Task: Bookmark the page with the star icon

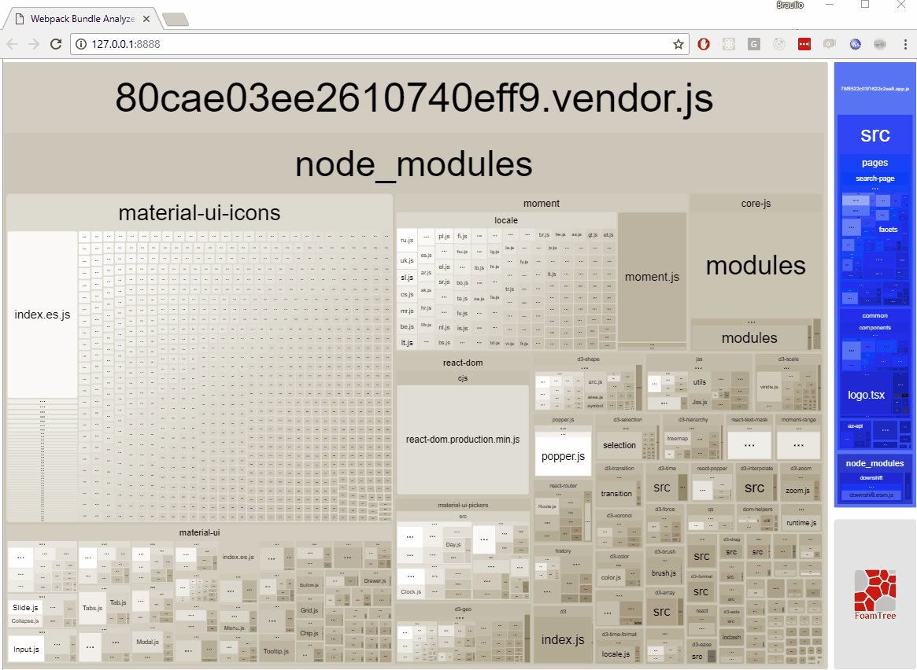Action: pos(678,44)
